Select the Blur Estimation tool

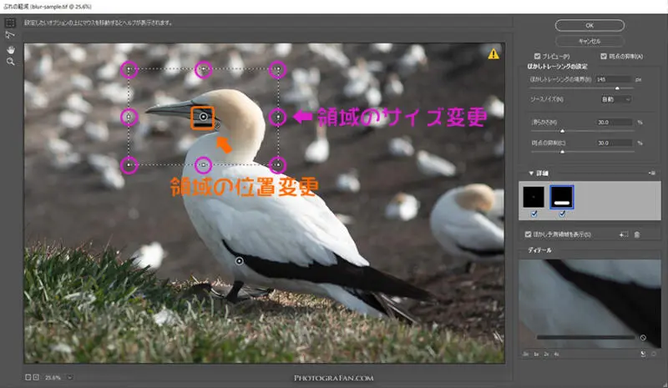click(x=10, y=23)
